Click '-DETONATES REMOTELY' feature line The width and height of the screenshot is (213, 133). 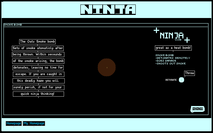[173, 58]
